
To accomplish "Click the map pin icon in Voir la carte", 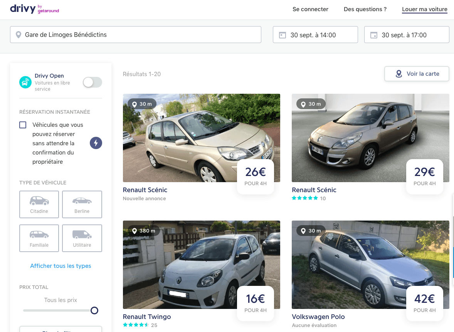I will click(399, 74).
